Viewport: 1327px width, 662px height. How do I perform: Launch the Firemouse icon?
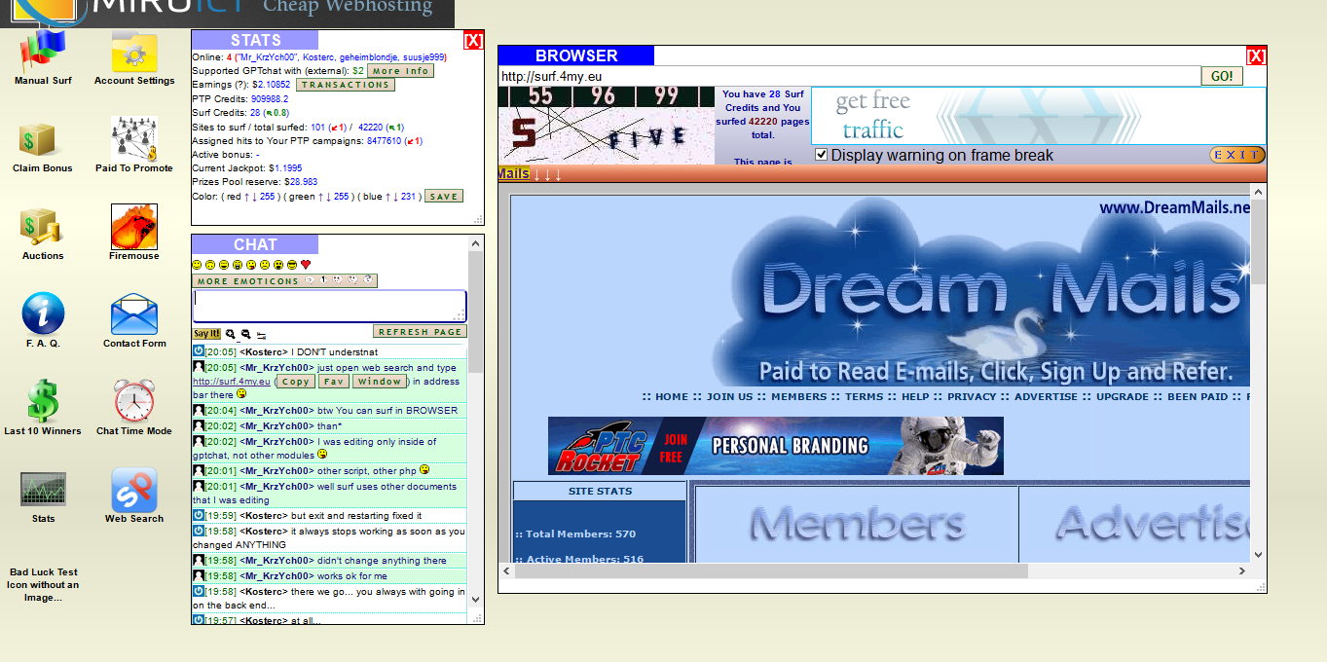point(134,226)
